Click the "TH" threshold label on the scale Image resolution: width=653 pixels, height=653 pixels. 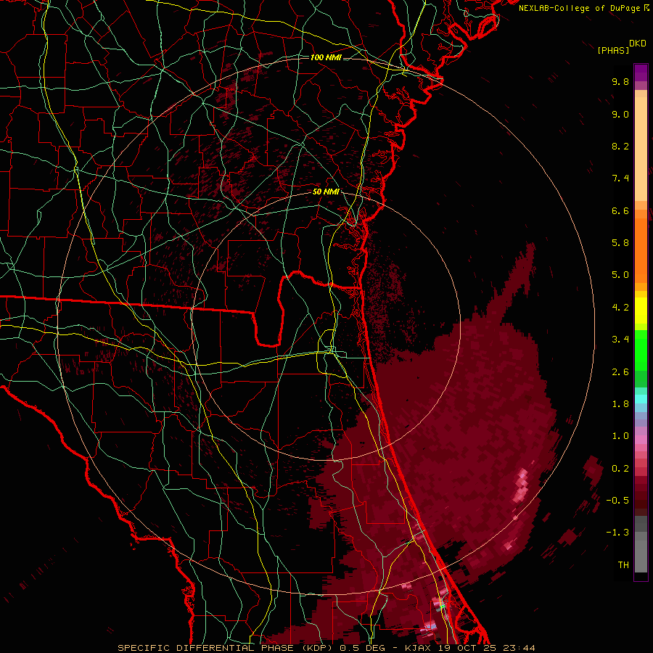tap(623, 565)
